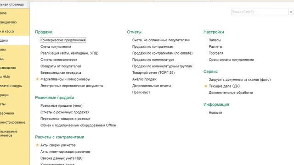Viewport: 294px width, 165px height.
Task: Switch to Начальная страница tab
Action: [x=13, y=4]
